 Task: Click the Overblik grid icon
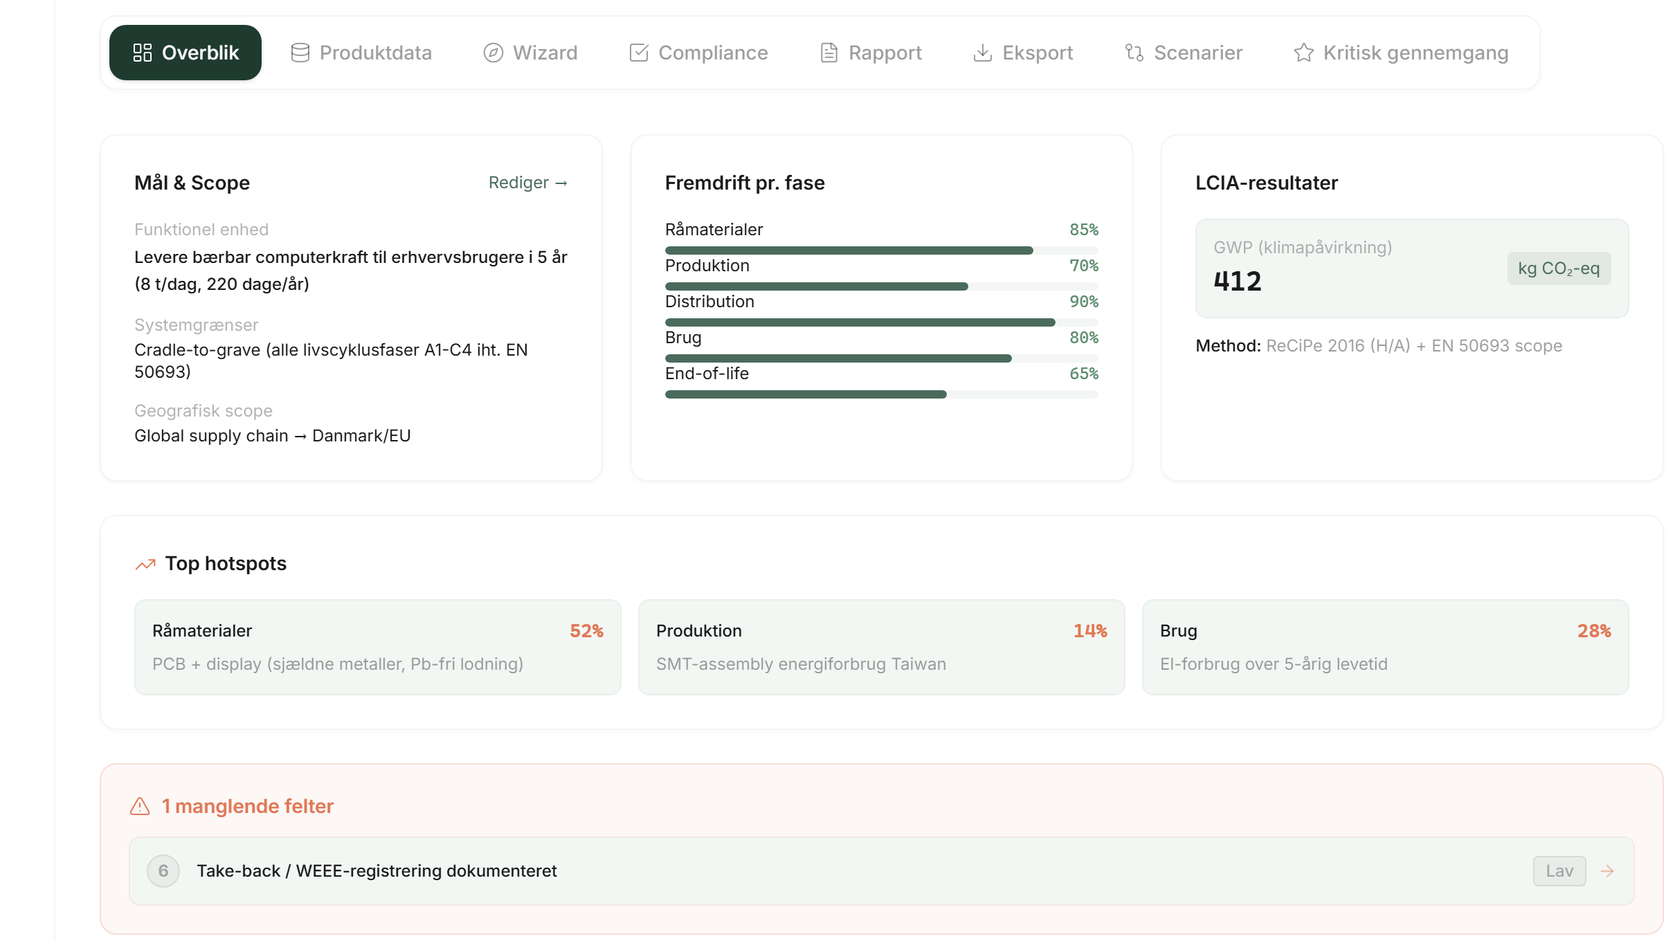point(143,53)
